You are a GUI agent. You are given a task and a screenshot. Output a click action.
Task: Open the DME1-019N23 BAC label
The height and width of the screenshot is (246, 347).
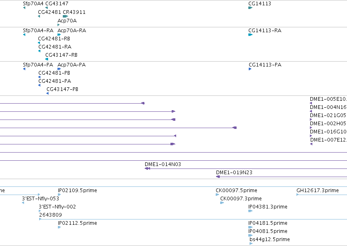coord(234,173)
